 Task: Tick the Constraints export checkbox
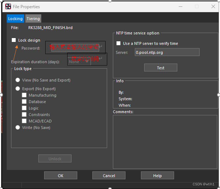[x=24, y=115]
